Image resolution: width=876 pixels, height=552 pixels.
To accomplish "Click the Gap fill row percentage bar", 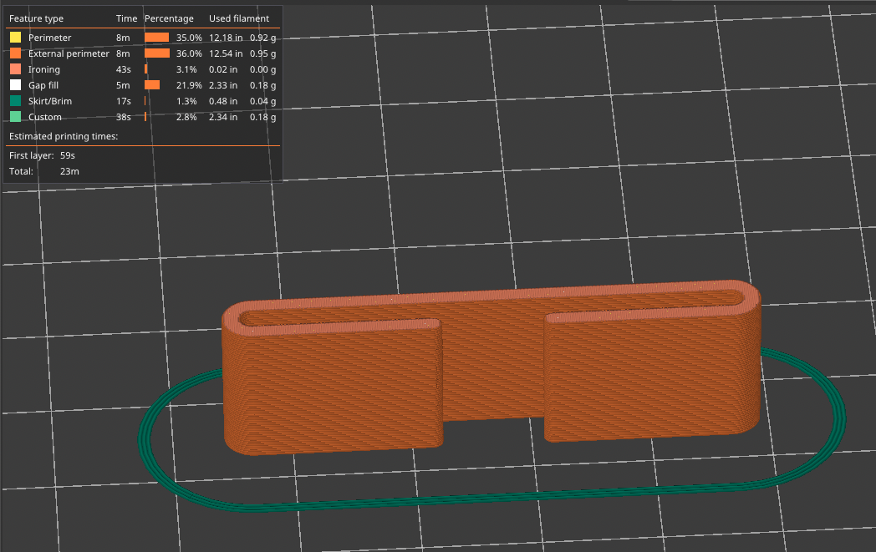I will (x=152, y=85).
